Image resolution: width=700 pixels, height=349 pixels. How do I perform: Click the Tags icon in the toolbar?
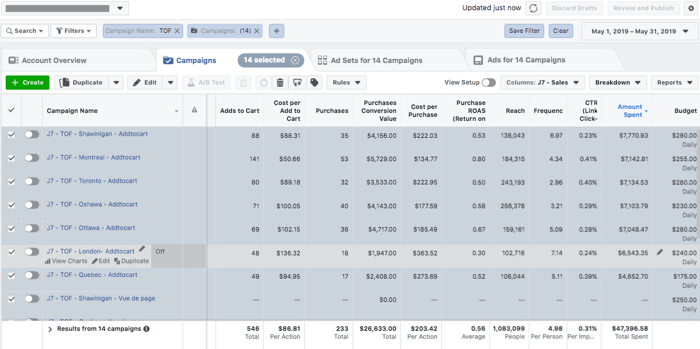(x=313, y=82)
